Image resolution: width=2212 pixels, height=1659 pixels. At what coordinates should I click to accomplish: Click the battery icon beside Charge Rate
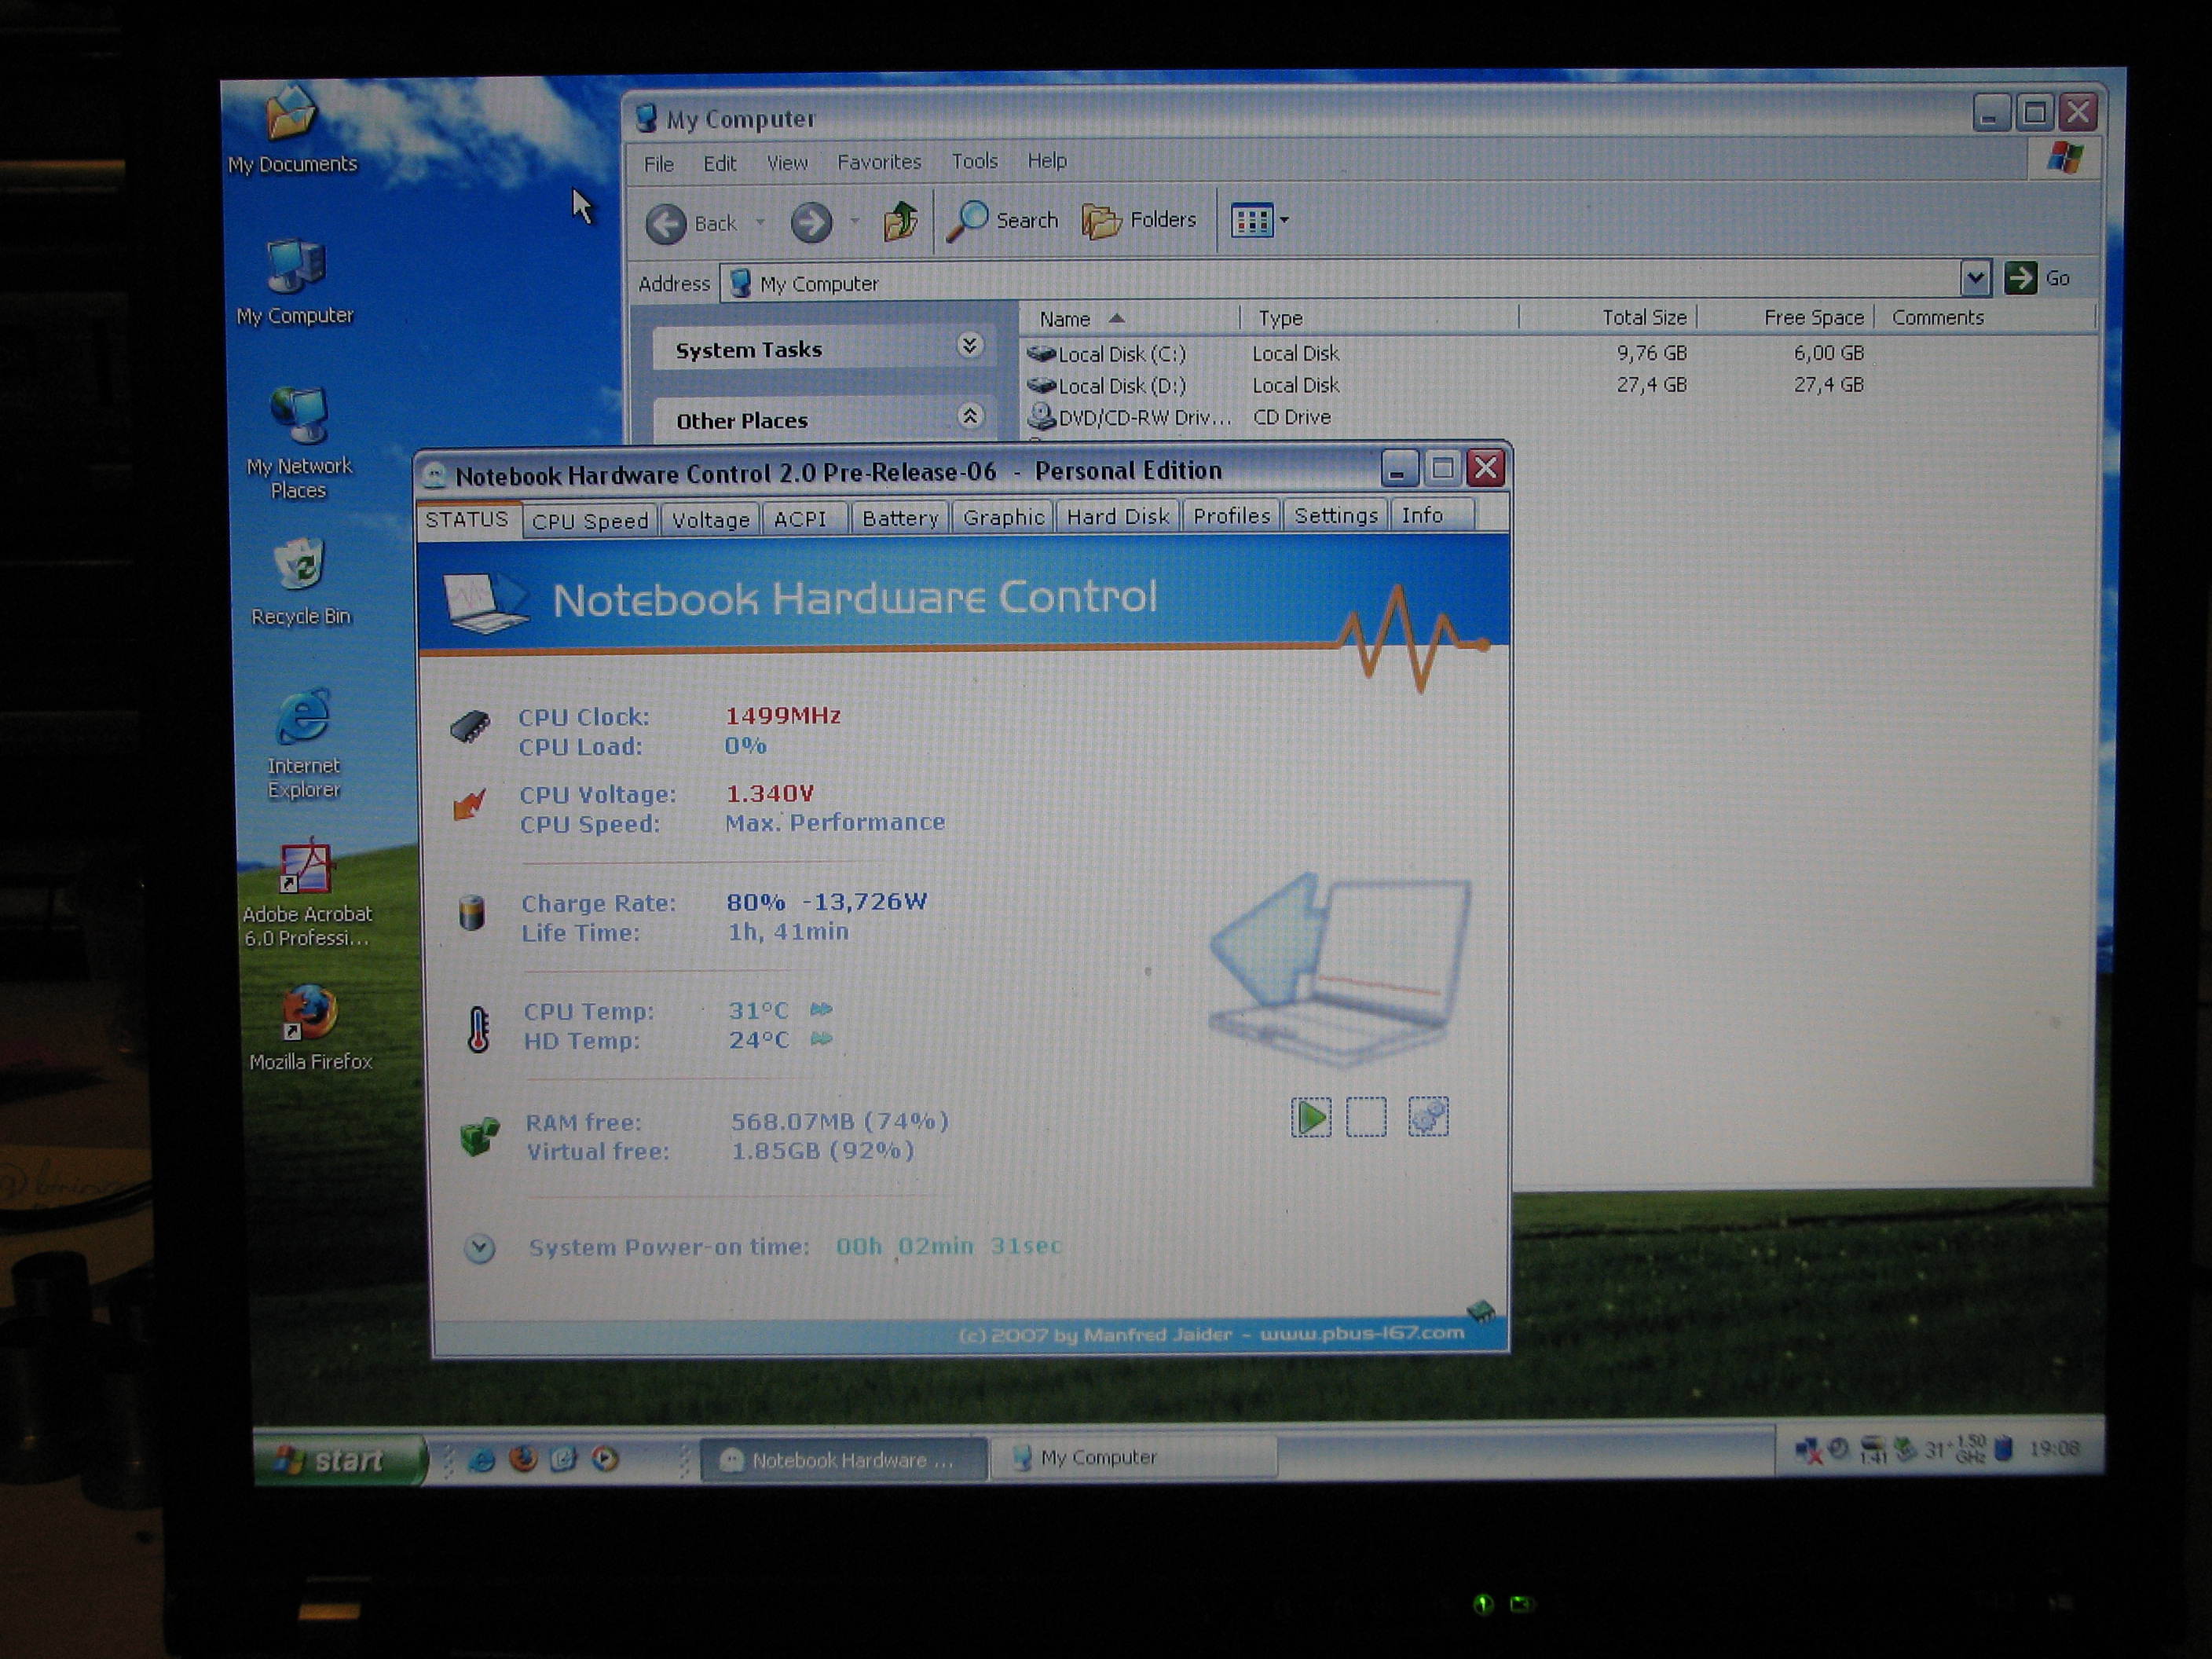coord(472,912)
